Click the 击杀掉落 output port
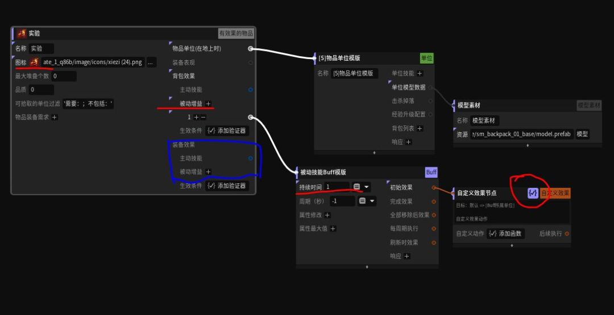 430,101
